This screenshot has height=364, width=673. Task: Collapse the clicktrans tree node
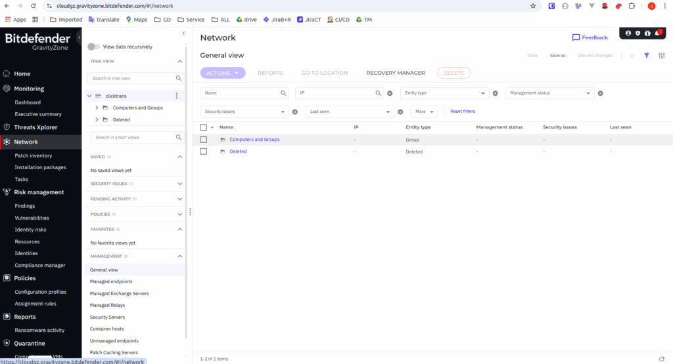click(89, 96)
